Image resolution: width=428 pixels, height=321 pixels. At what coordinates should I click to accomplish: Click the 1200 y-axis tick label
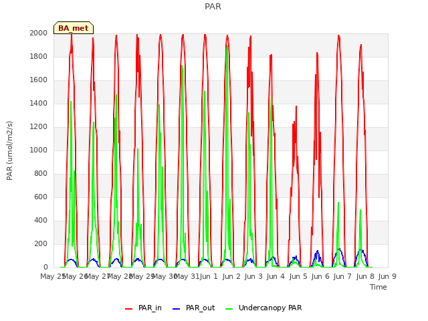point(39,127)
